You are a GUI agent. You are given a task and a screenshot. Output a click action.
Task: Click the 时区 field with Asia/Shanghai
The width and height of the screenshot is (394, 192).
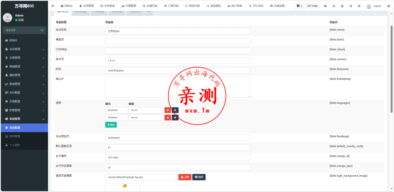click(x=178, y=70)
